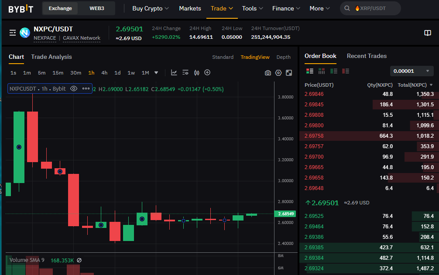Click the NXPC/USDT pair name
Image resolution: width=439 pixels, height=275 pixels.
(53, 29)
